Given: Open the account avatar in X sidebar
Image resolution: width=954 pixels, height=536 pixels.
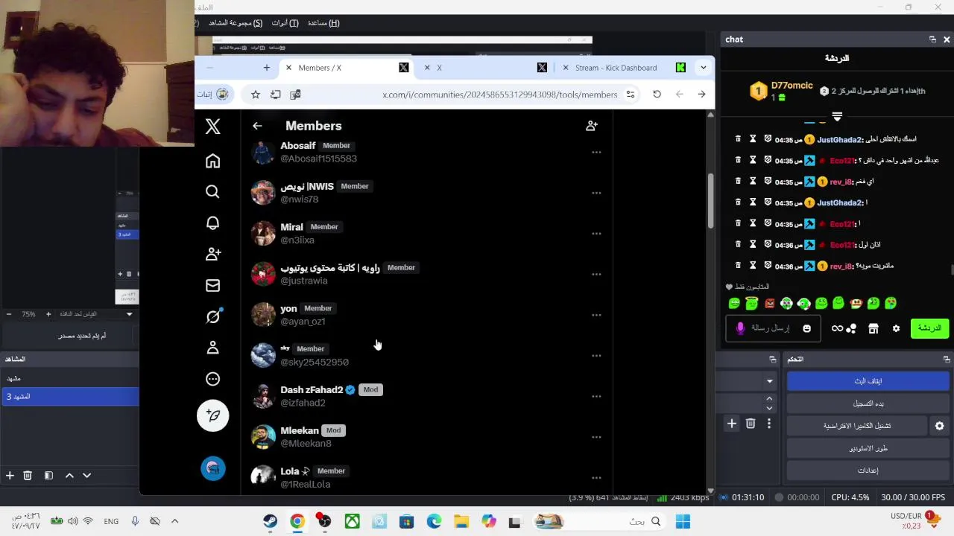Looking at the screenshot, I should point(213,468).
